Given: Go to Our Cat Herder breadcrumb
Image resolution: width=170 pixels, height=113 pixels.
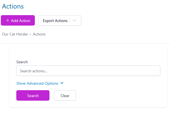Looking at the screenshot, I should click(x=15, y=34).
